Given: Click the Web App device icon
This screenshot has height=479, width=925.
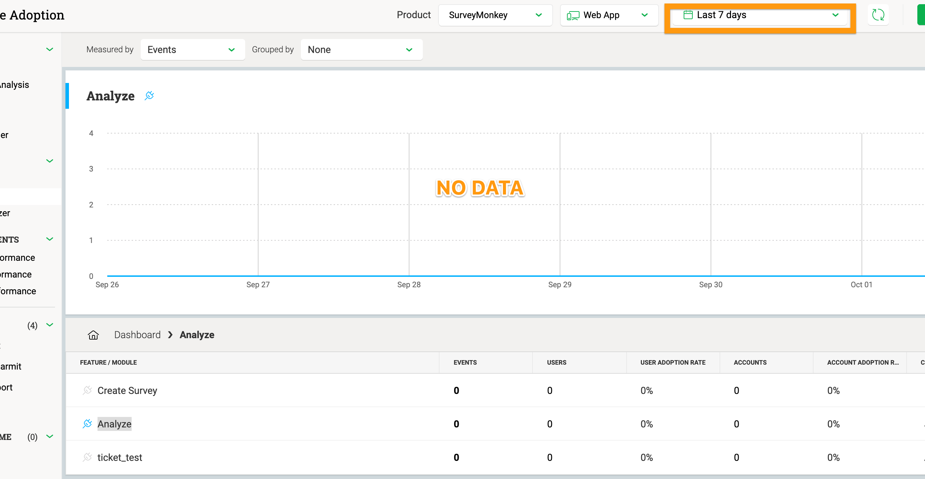Looking at the screenshot, I should [573, 15].
